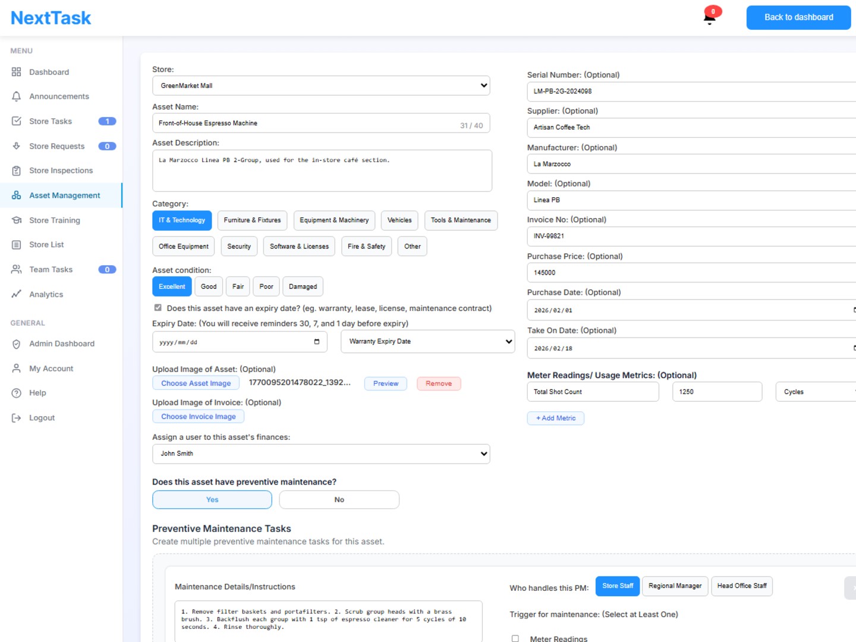Select Yes for preventive maintenance
Screen dimensions: 856x642
212,500
